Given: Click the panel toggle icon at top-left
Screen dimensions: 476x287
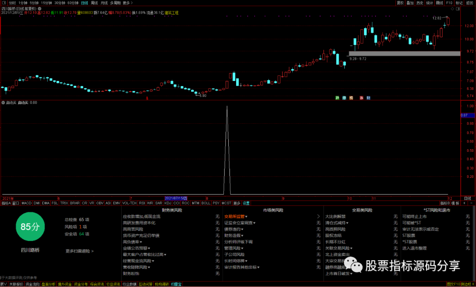Looking at the screenshot, I should pyautogui.click(x=4, y=3).
